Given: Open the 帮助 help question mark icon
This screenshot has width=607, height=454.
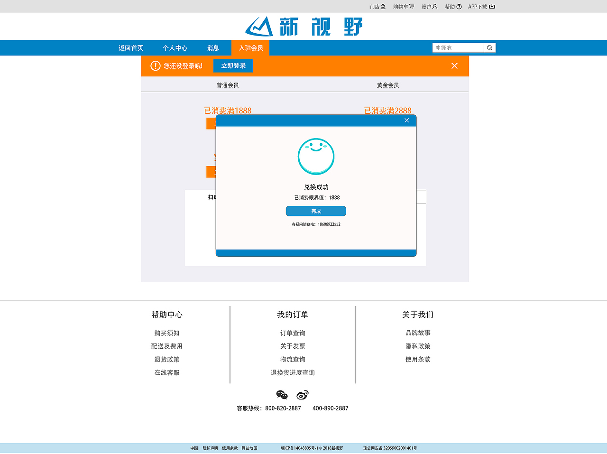Looking at the screenshot, I should (x=460, y=6).
